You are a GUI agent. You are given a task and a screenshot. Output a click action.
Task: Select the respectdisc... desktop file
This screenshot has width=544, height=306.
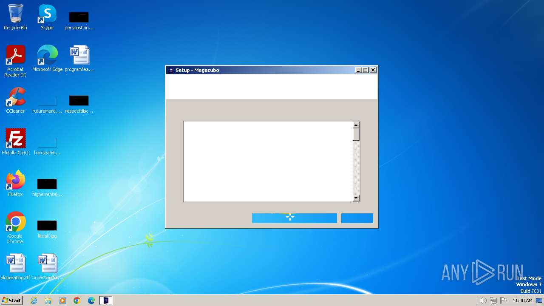pyautogui.click(x=79, y=104)
